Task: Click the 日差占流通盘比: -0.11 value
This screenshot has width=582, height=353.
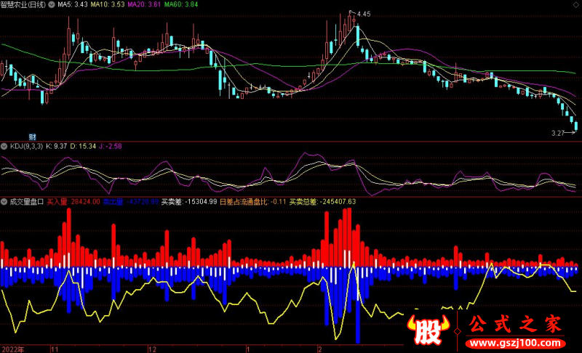Action: [x=253, y=202]
